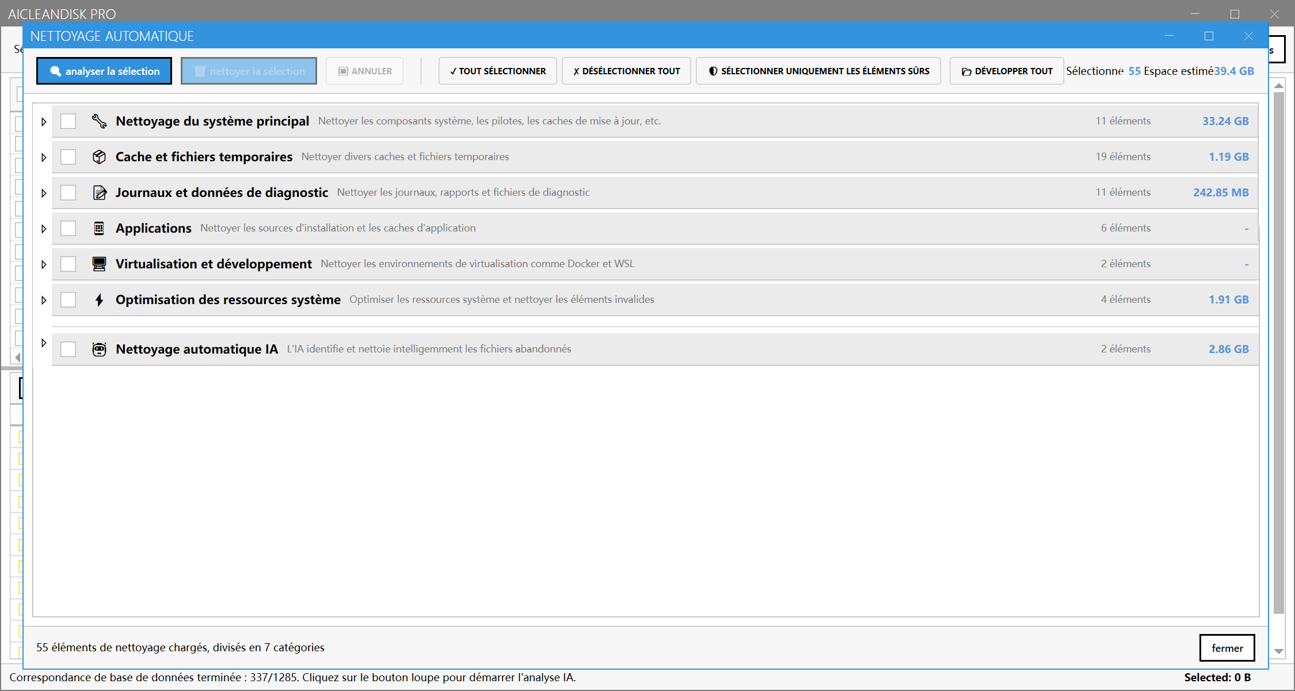Expand the Journaux et données de diagnostic category

point(43,192)
